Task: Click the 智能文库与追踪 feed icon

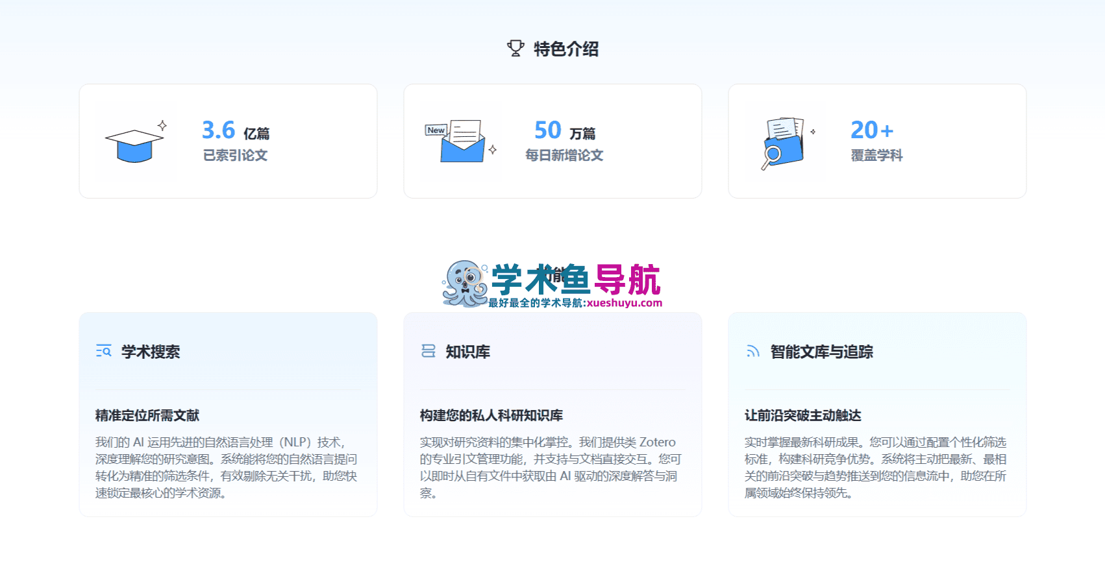Action: (x=753, y=351)
